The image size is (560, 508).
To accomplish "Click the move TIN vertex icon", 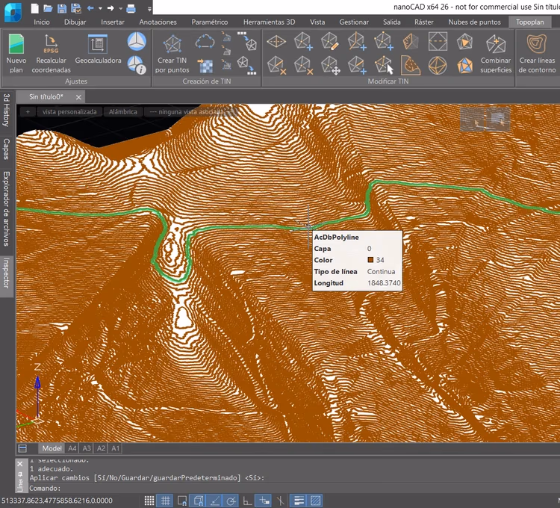I will click(329, 66).
